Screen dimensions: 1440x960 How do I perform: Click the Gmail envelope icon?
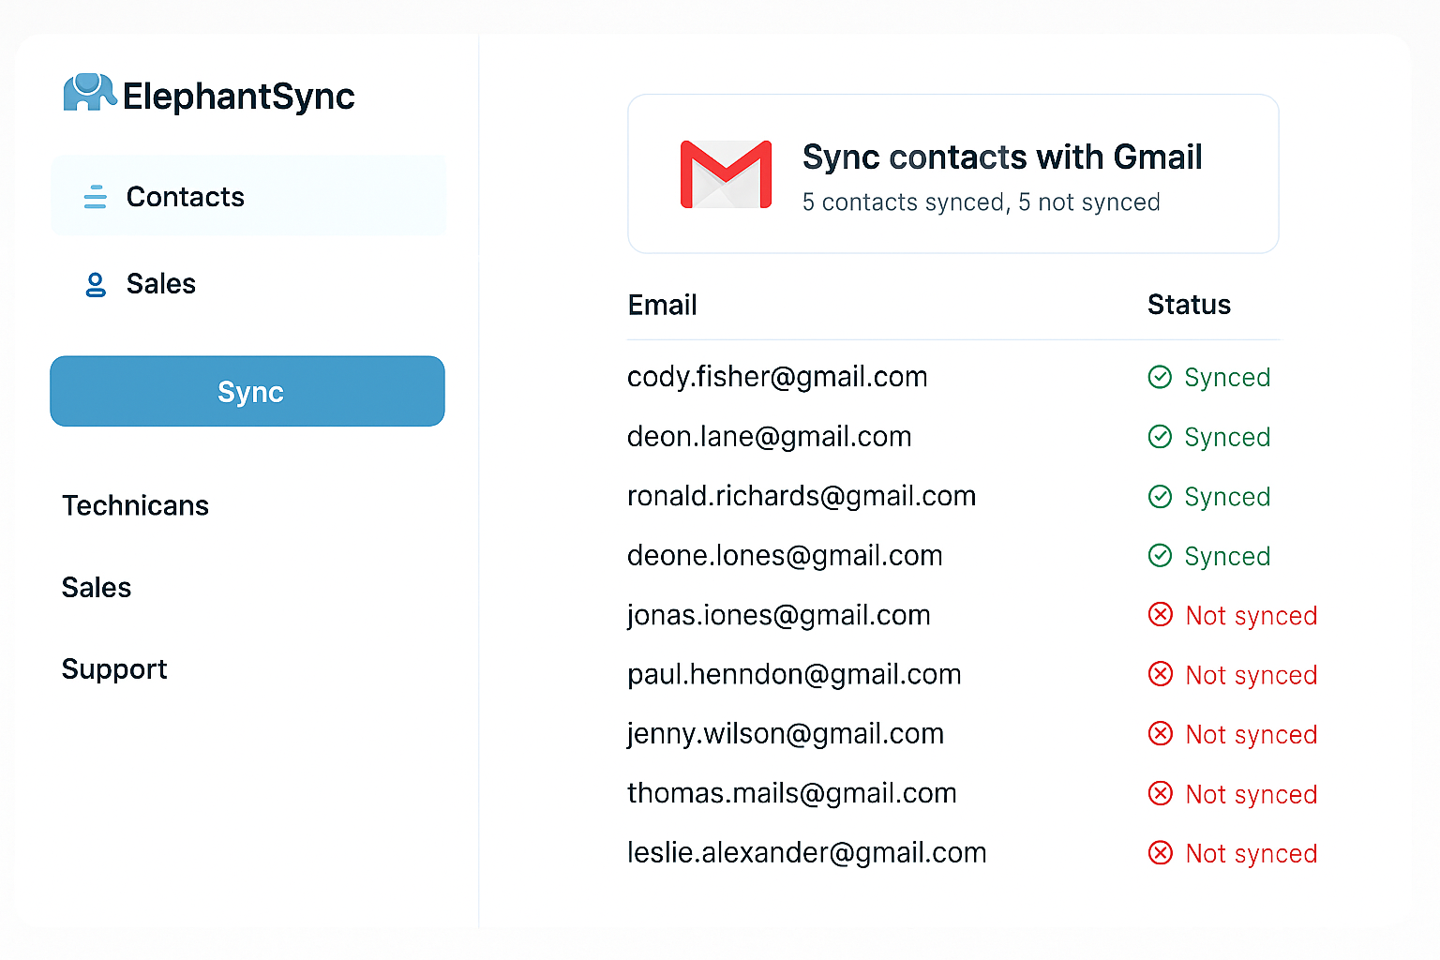pos(726,174)
